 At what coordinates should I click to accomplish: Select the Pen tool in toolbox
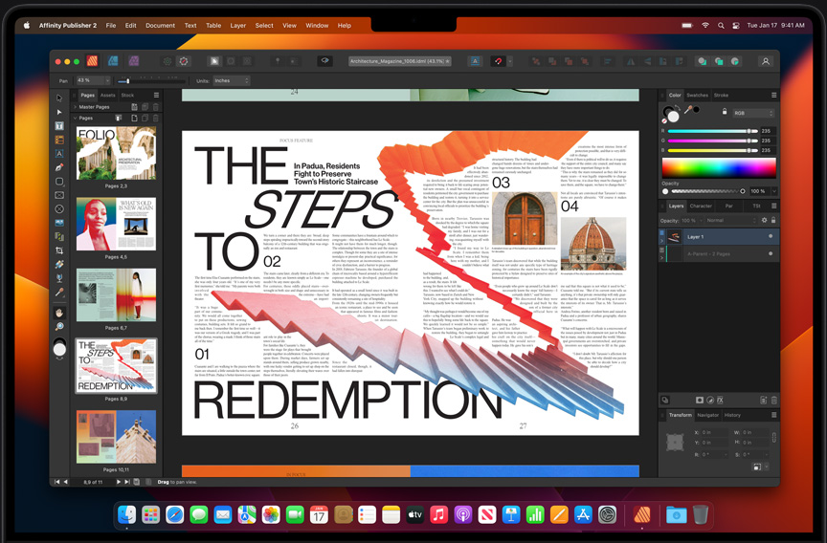tap(59, 167)
